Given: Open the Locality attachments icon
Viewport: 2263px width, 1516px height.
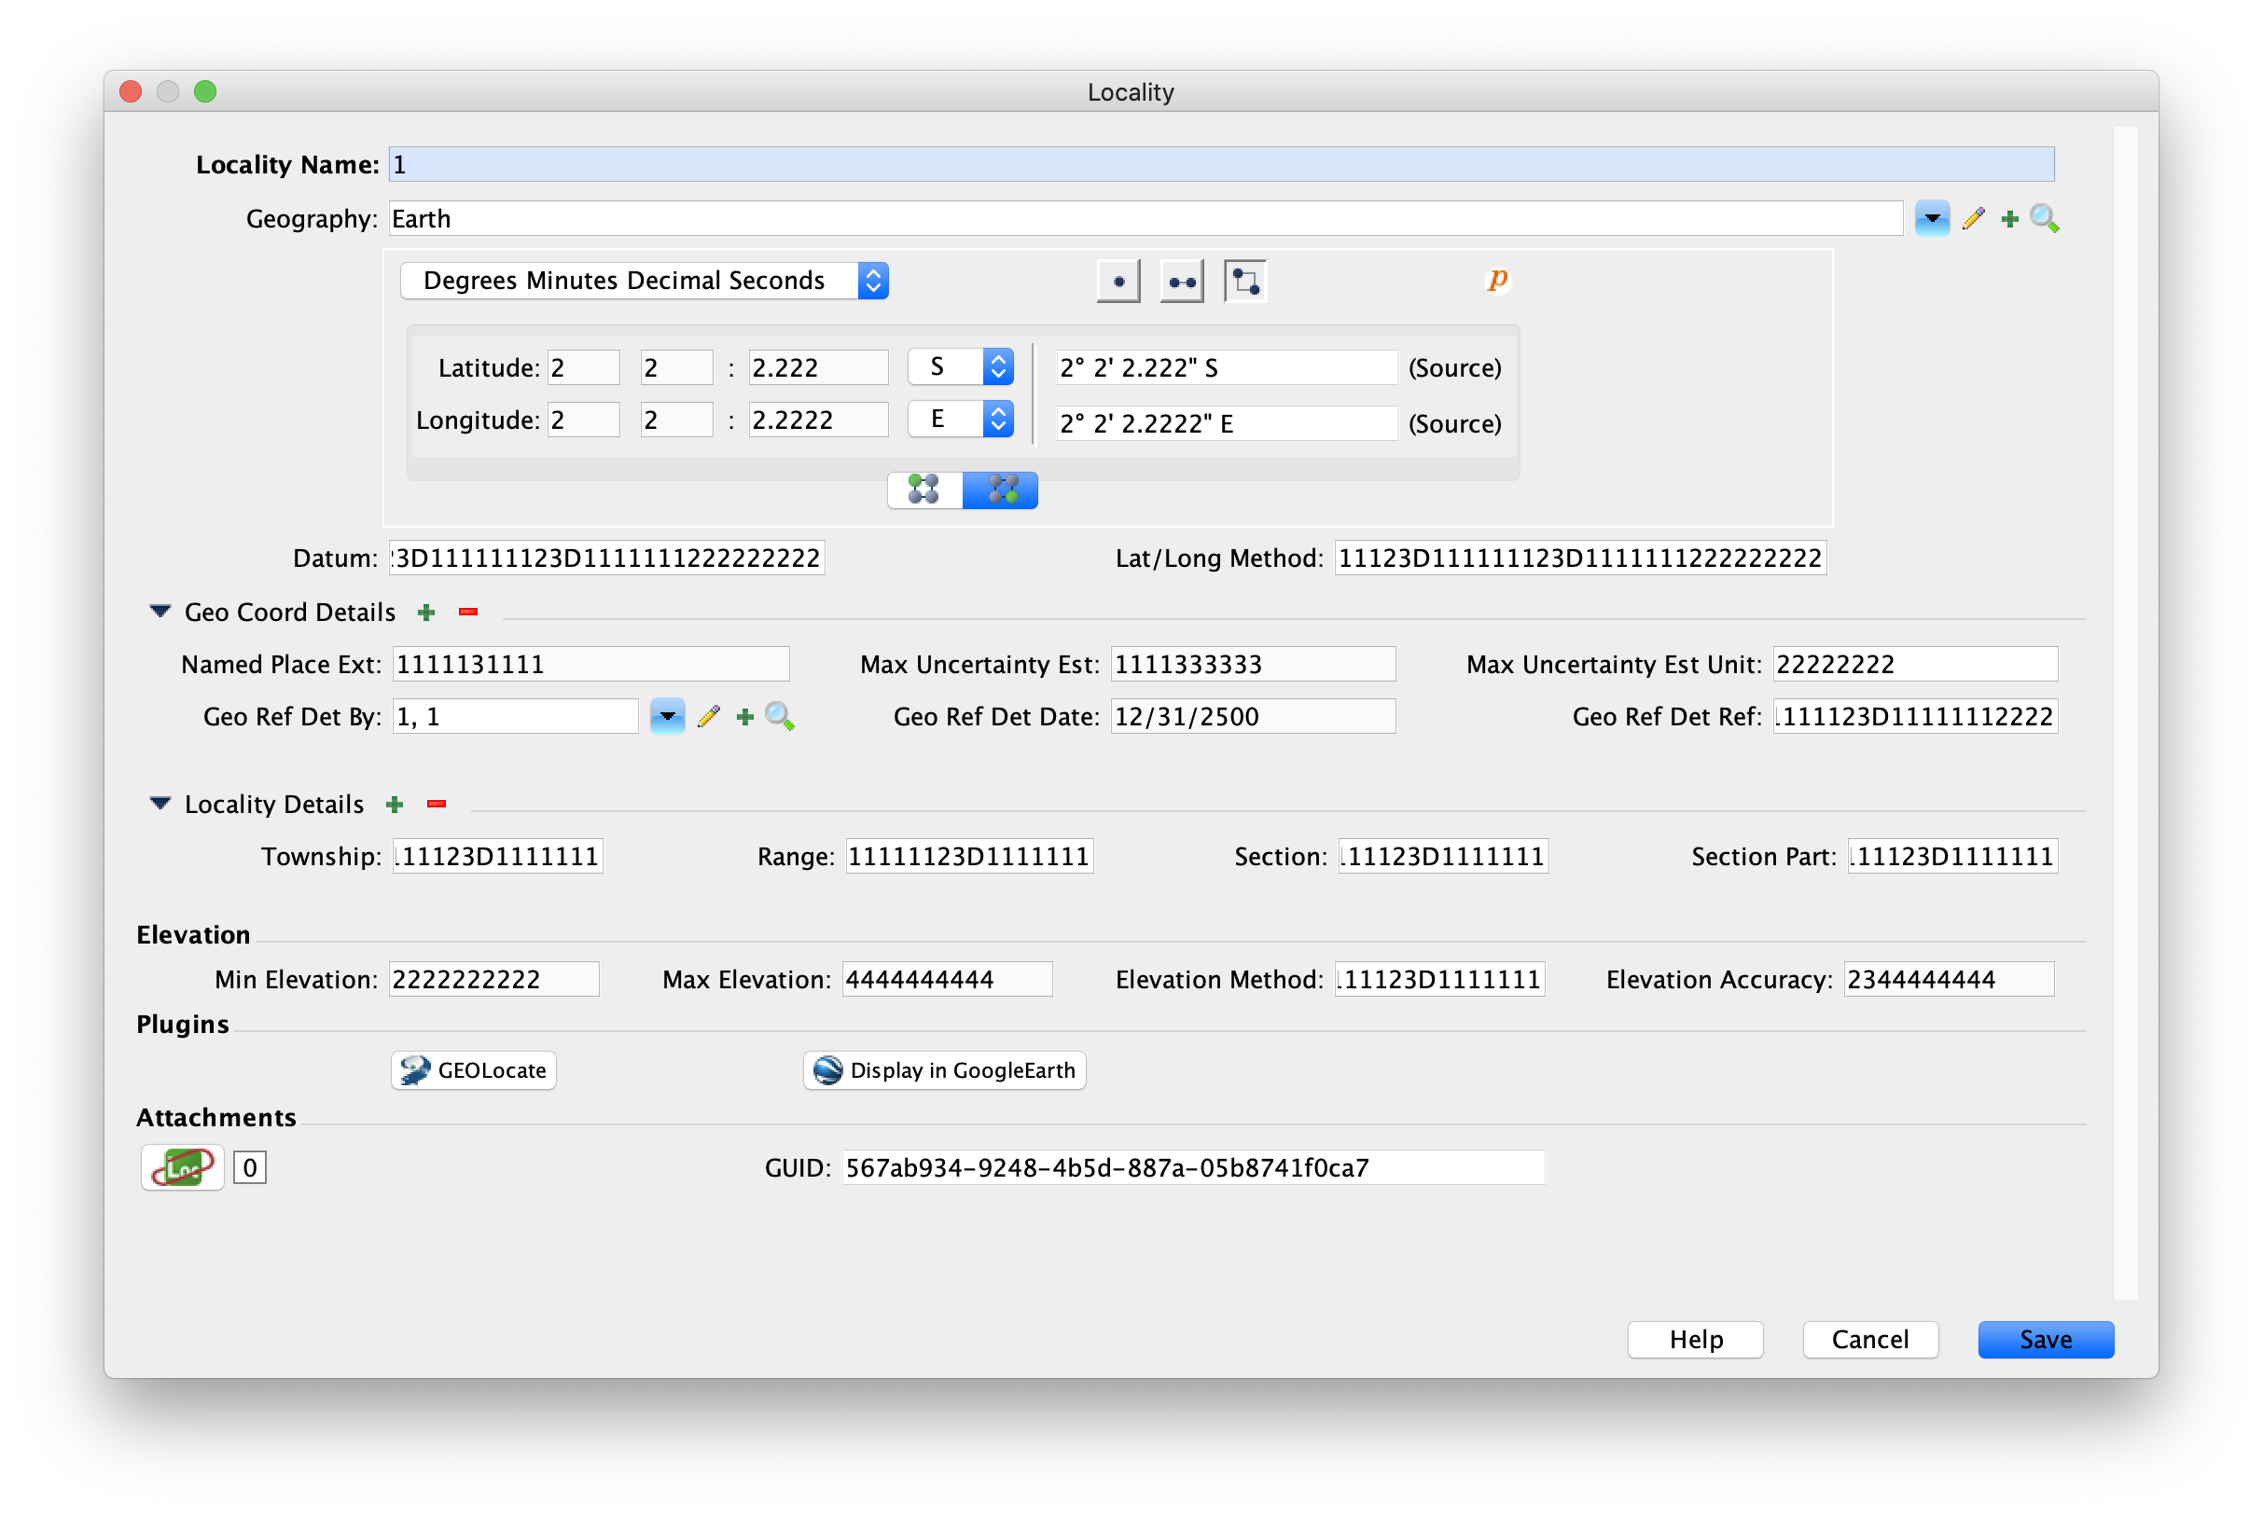Looking at the screenshot, I should pyautogui.click(x=182, y=1167).
